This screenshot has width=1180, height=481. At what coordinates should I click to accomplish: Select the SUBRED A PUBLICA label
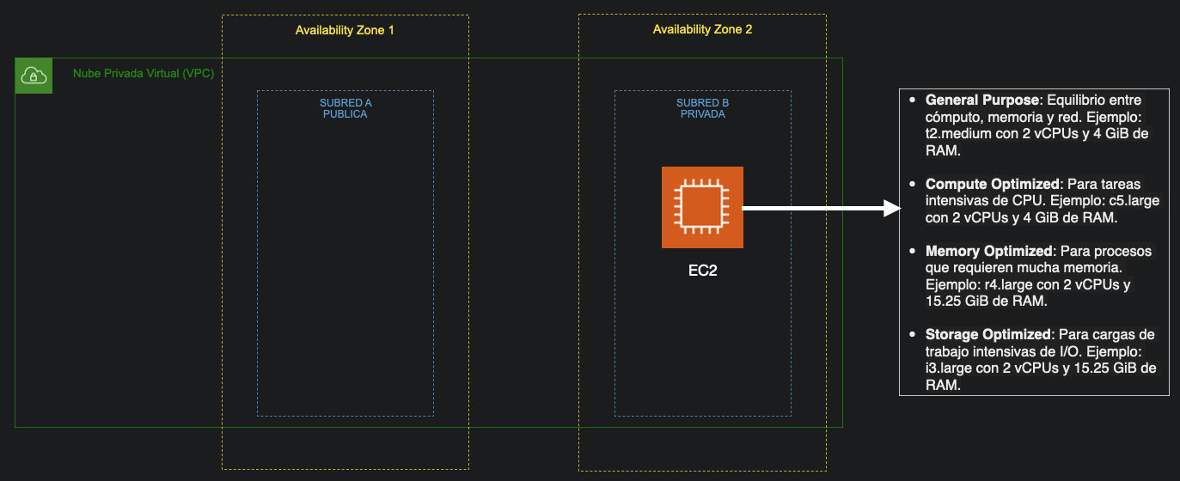(x=345, y=108)
